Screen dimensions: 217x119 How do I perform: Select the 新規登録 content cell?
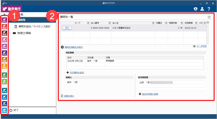click(x=154, y=61)
